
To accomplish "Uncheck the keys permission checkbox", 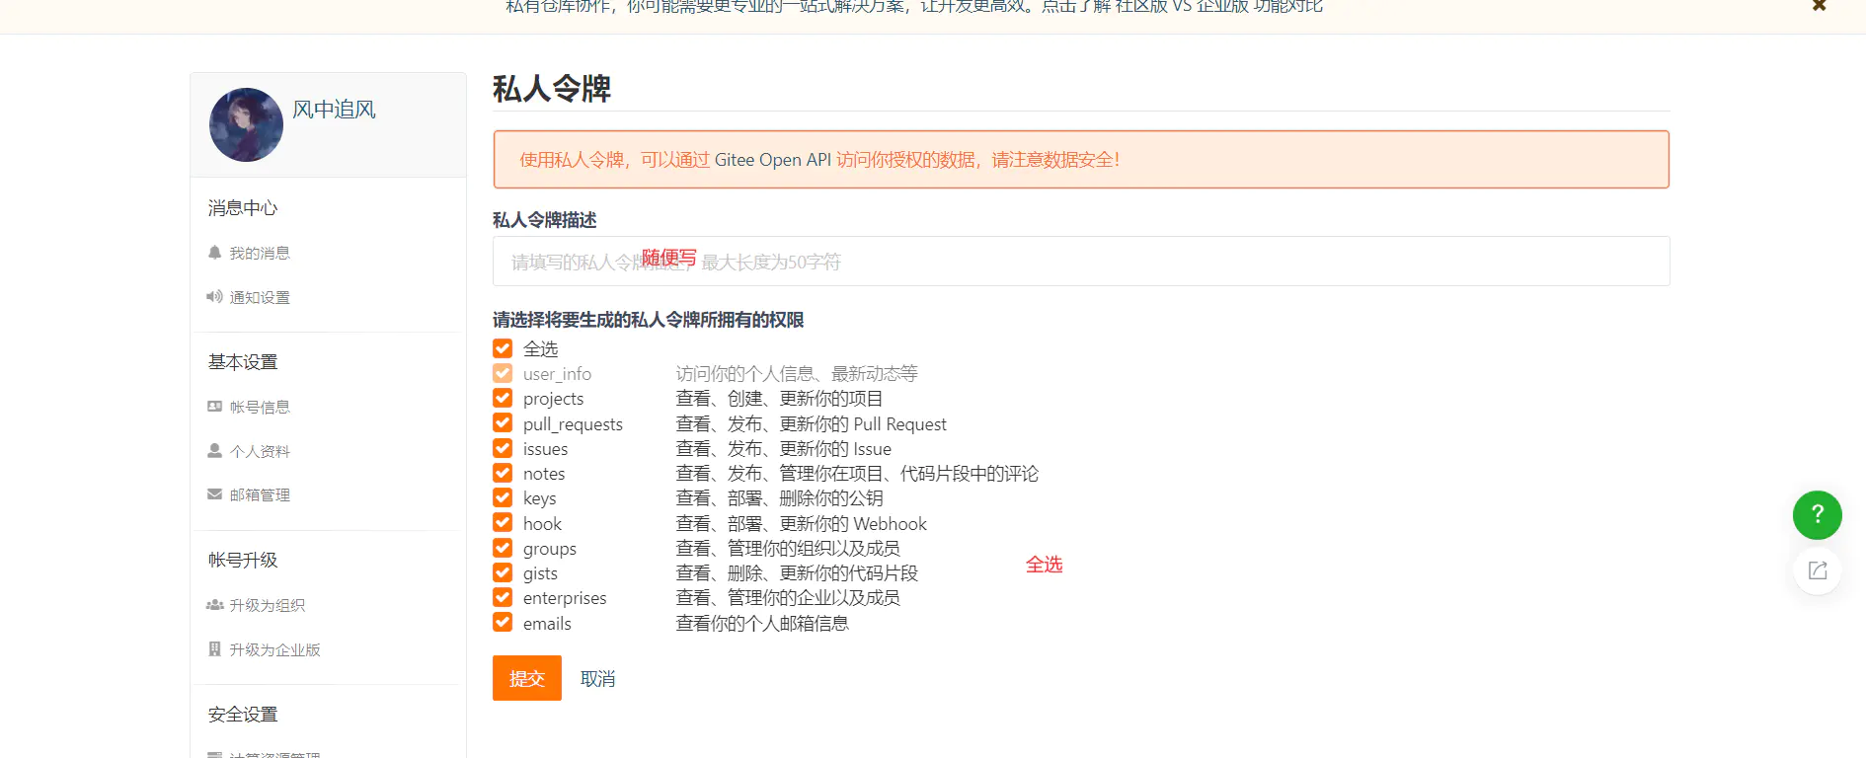I will pyautogui.click(x=503, y=497).
